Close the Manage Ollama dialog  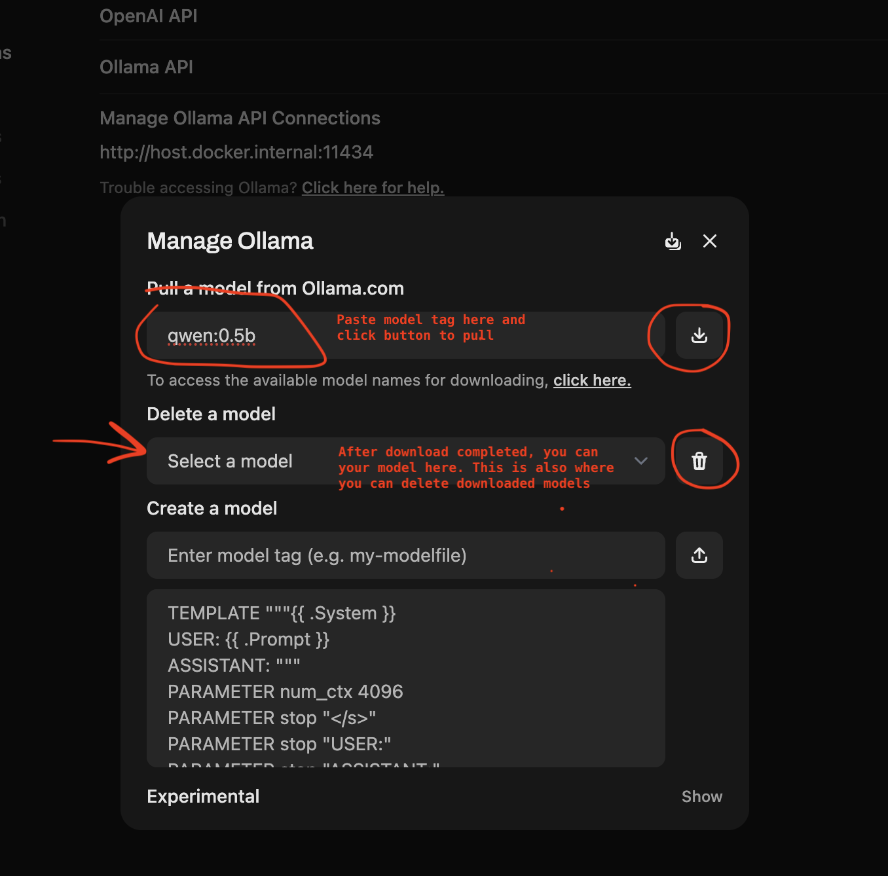point(710,241)
